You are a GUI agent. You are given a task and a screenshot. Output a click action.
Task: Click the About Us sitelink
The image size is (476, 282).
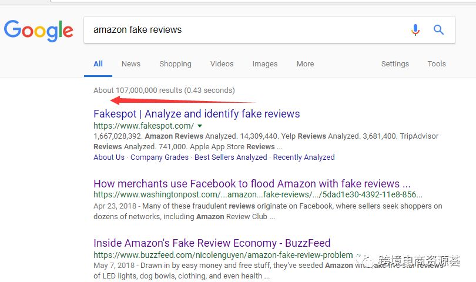109,157
